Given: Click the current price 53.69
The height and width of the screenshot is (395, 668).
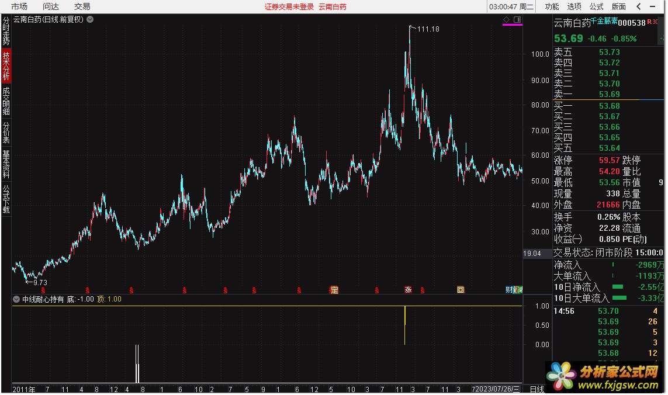Looking at the screenshot, I should (x=568, y=39).
